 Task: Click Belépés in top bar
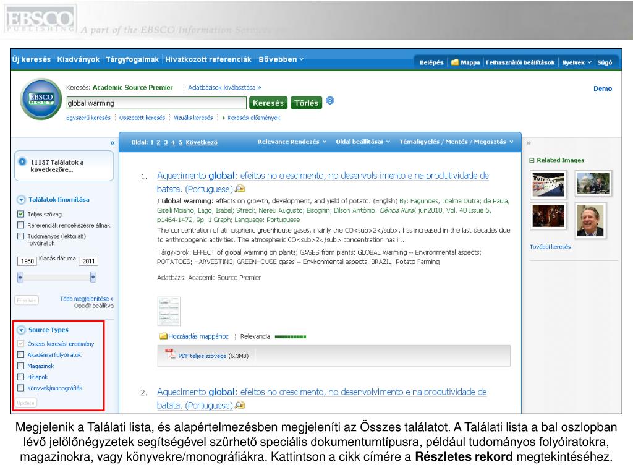(431, 62)
